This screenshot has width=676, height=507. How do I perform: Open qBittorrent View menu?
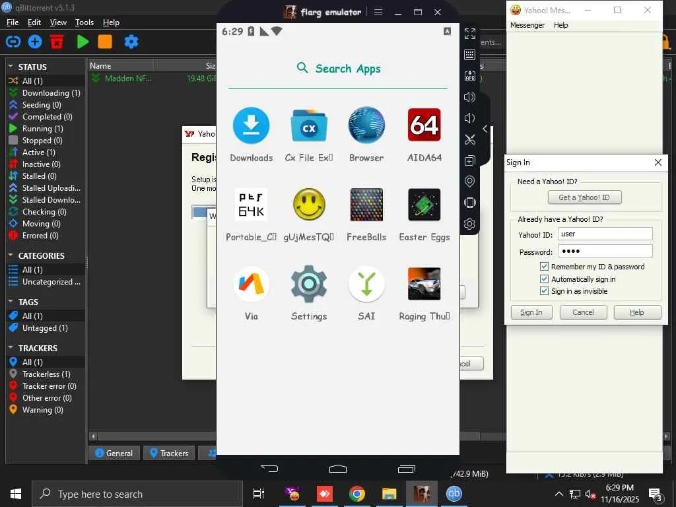[58, 22]
